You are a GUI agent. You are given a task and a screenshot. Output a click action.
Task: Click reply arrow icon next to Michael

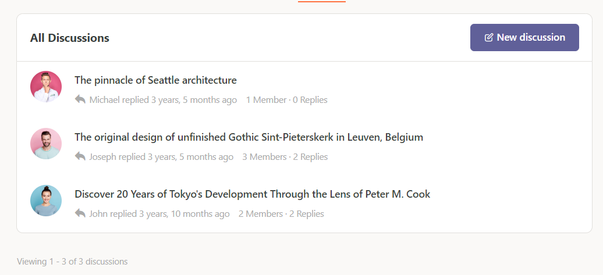tap(80, 99)
